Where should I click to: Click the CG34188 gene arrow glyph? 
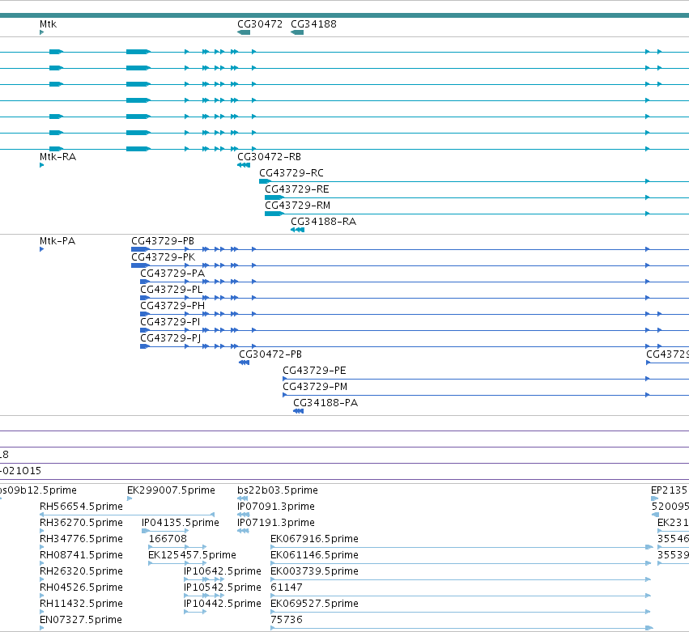point(297,32)
